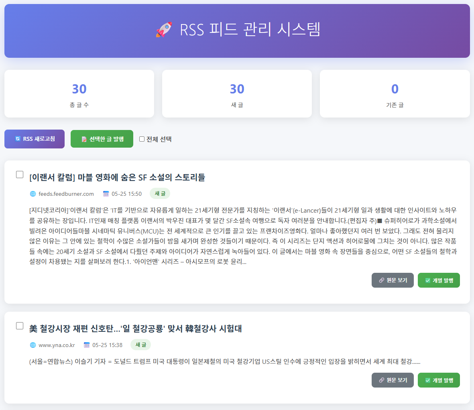Click the document icon on 선택한 글 발행
The image size is (474, 410).
(84, 139)
